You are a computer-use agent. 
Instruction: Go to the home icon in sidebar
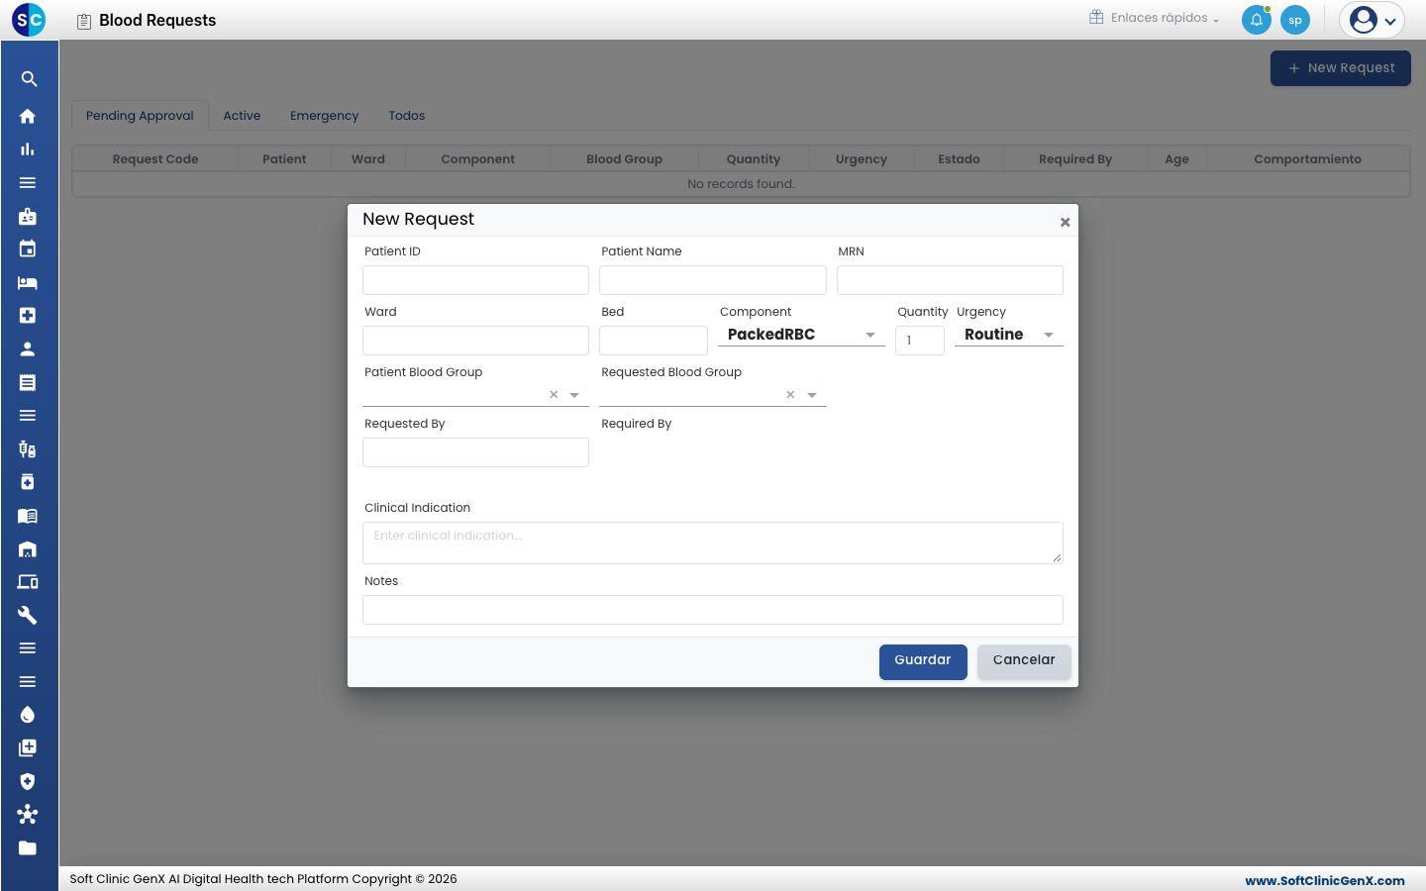pos(28,116)
